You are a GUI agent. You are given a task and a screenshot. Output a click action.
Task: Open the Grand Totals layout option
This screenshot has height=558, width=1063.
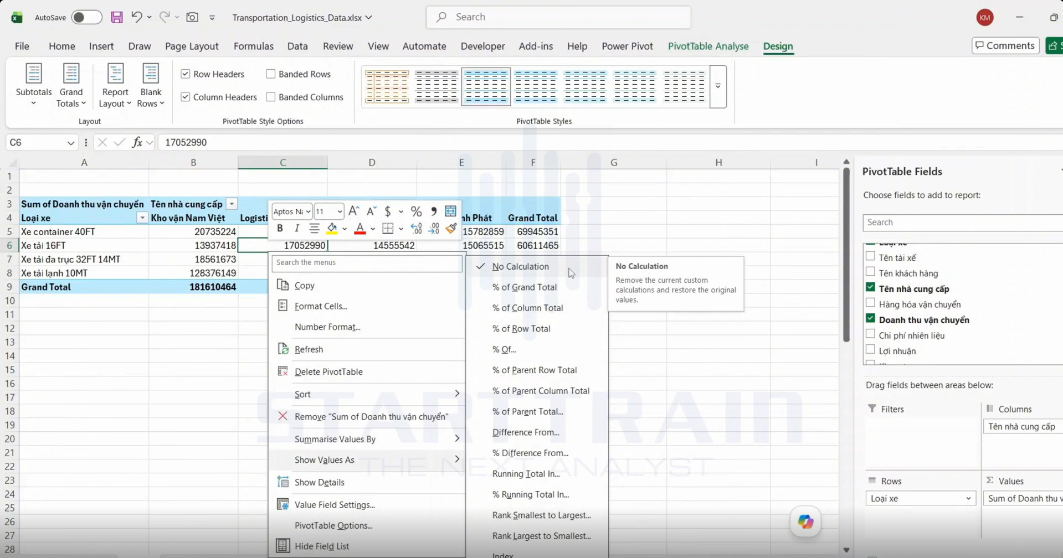[71, 85]
